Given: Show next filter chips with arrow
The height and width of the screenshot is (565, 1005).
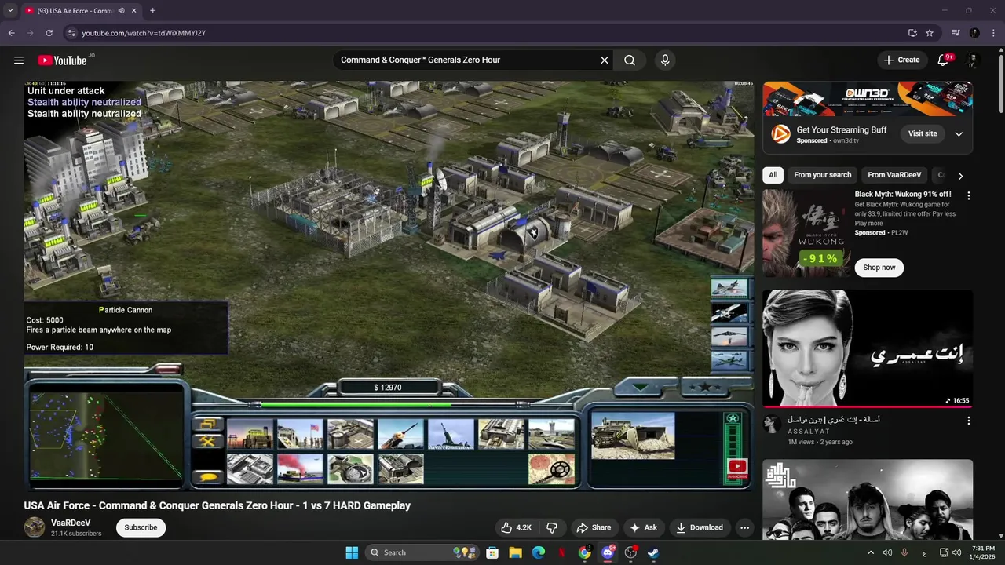Looking at the screenshot, I should [x=960, y=176].
